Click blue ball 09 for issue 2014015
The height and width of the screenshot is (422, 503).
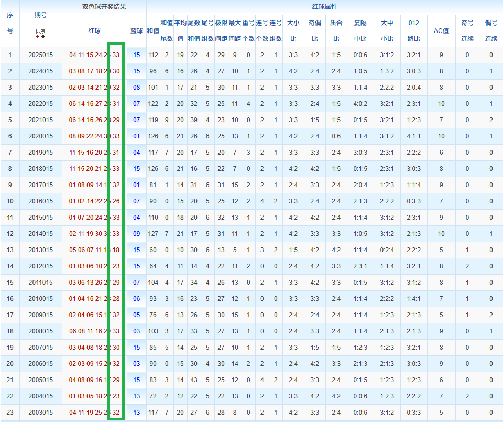pos(136,234)
